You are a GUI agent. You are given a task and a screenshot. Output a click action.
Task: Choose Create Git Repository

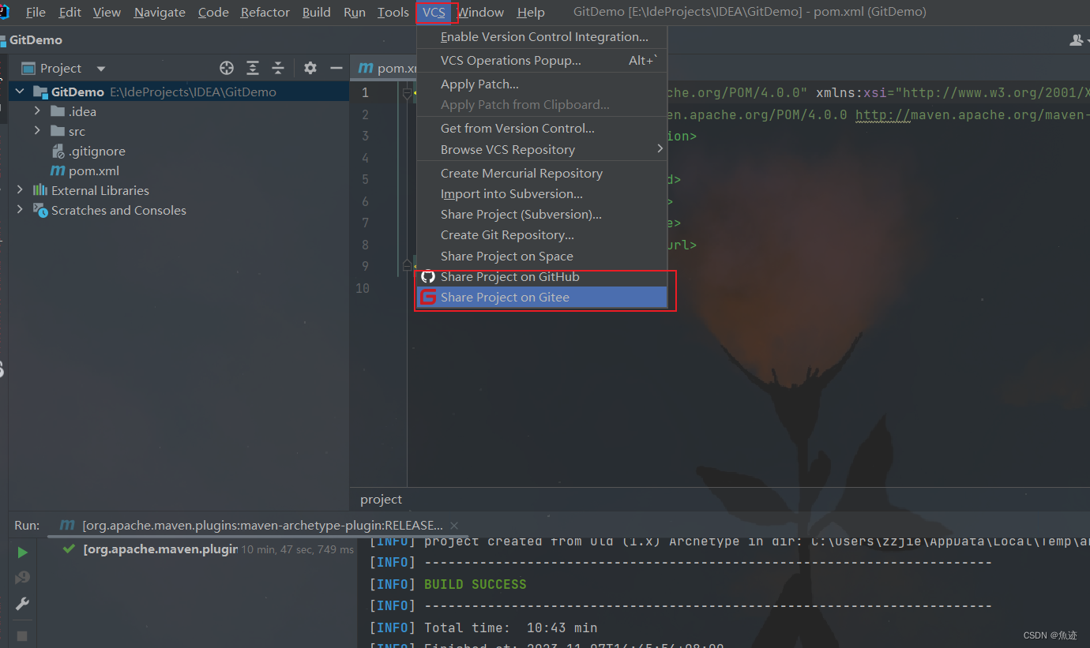pos(542,234)
